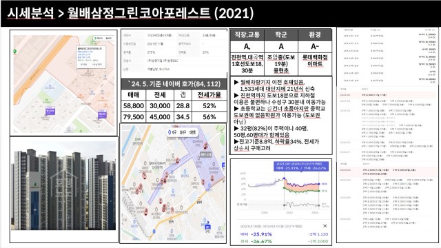Click the '58,800' sale price cell

tap(134, 105)
